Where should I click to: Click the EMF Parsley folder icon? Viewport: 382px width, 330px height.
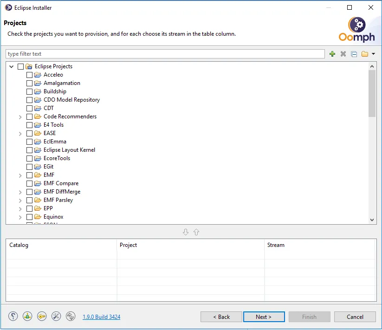[x=38, y=200]
